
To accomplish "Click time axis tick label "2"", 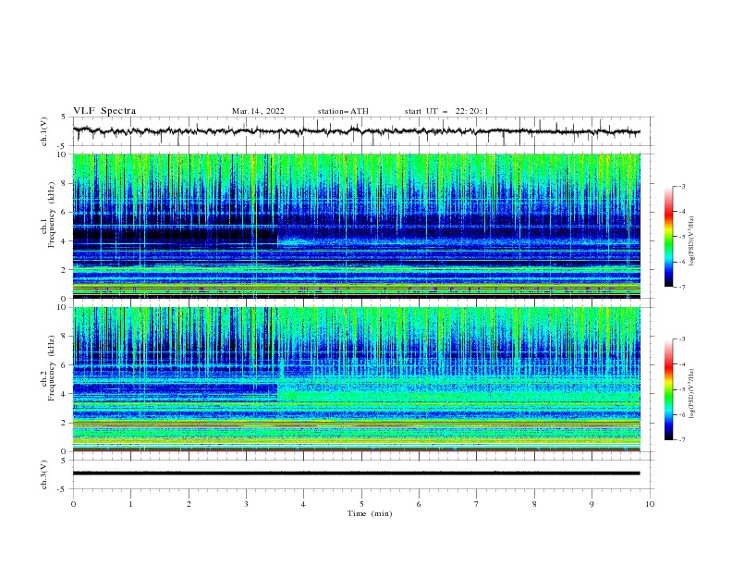I will 189,504.
